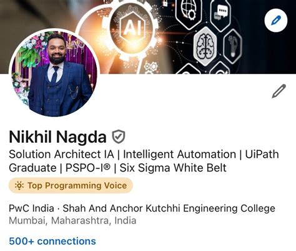Click the Six Sigma White Belt text
Viewport: 296px width, 251px height.
(173, 168)
